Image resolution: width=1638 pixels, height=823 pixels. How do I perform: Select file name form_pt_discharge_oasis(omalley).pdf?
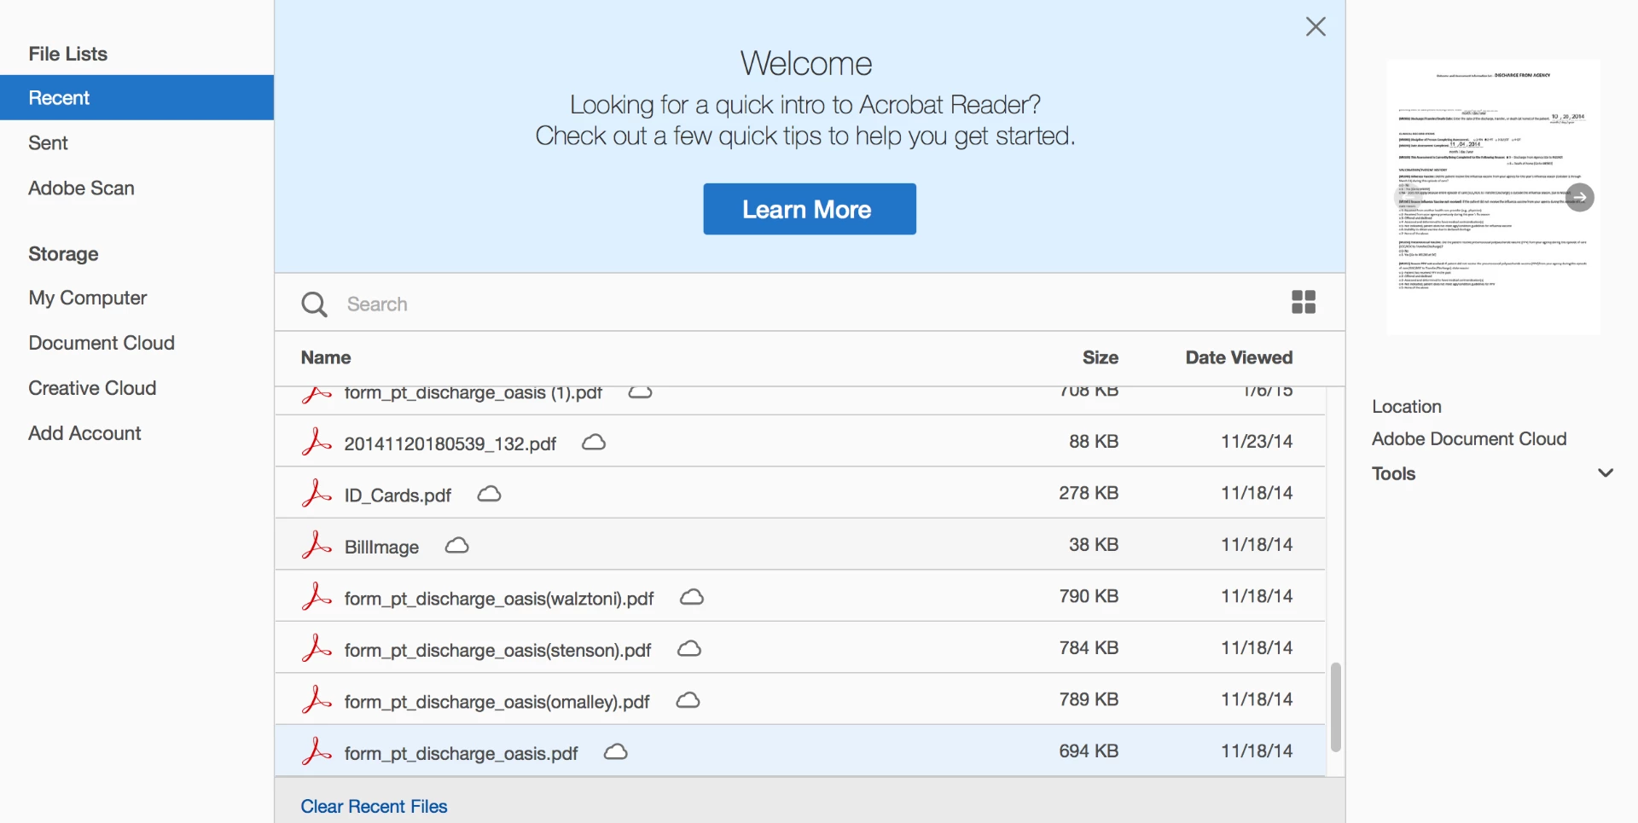click(x=497, y=702)
